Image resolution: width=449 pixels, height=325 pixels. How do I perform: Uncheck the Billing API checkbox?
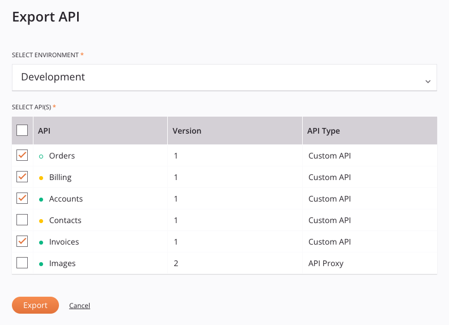click(22, 177)
